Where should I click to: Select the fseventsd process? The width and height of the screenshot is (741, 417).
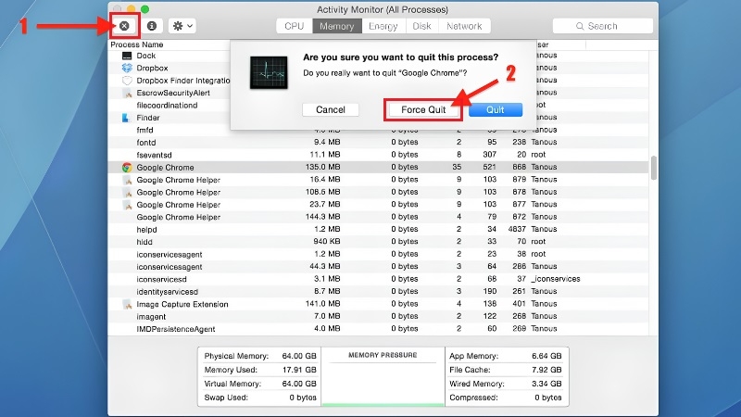(x=378, y=155)
